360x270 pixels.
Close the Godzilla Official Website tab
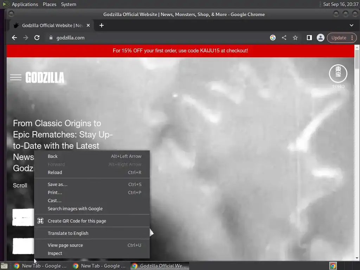88,25
